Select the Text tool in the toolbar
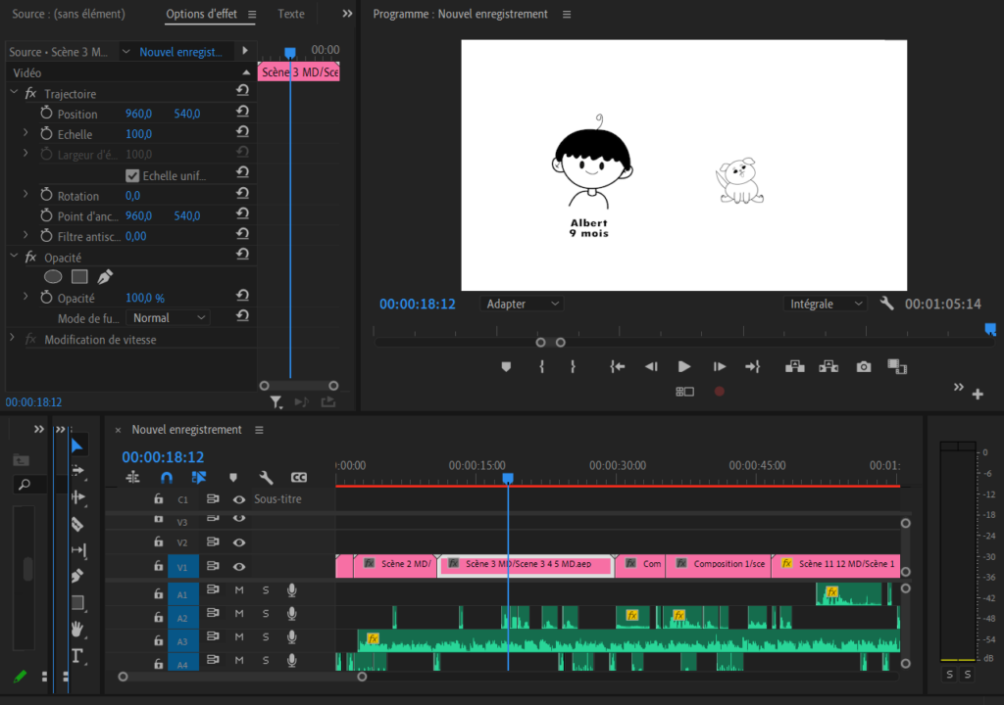Viewport: 1004px width, 705px height. tap(77, 655)
